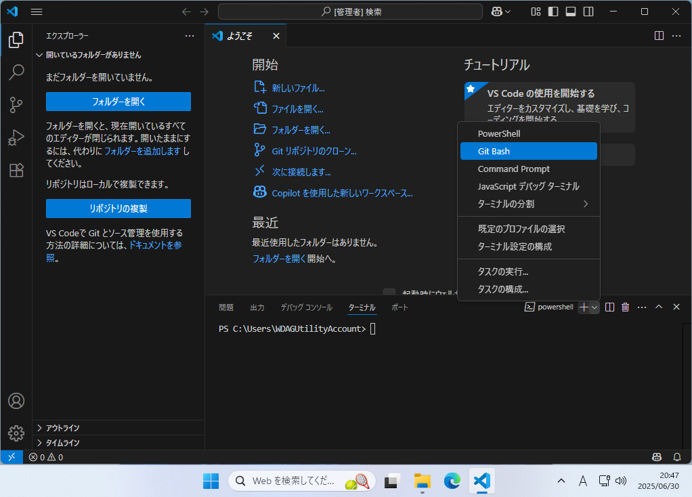Open the Customize Layout icon

tap(536, 12)
